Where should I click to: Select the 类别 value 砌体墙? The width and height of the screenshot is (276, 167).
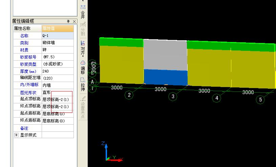click(x=58, y=43)
